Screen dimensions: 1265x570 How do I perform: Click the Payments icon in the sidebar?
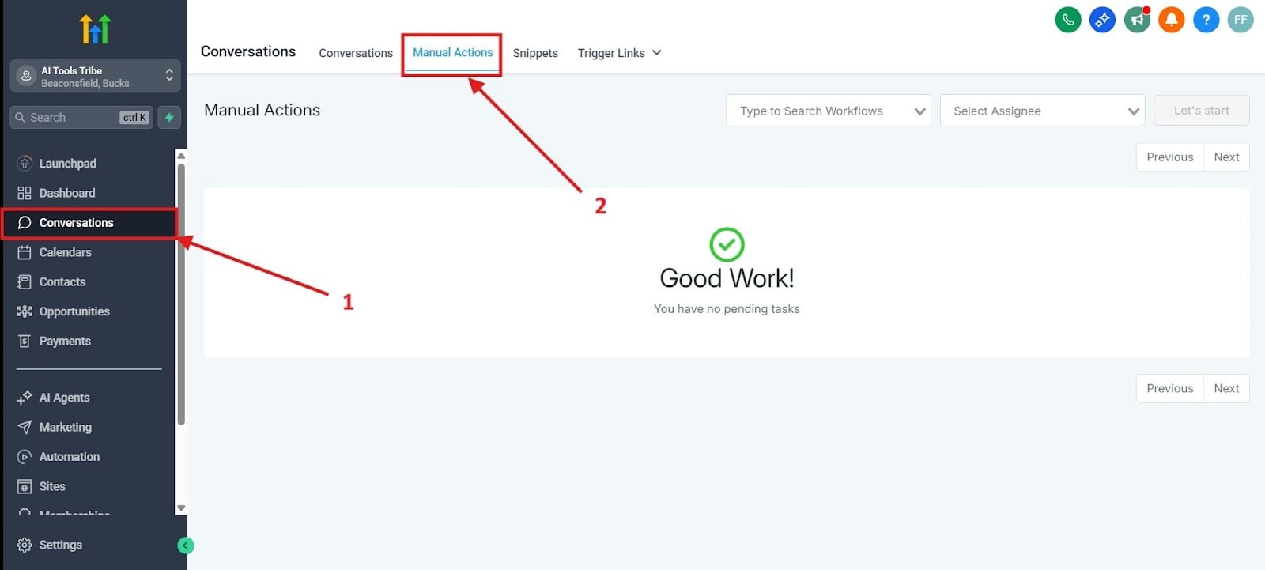pos(25,342)
